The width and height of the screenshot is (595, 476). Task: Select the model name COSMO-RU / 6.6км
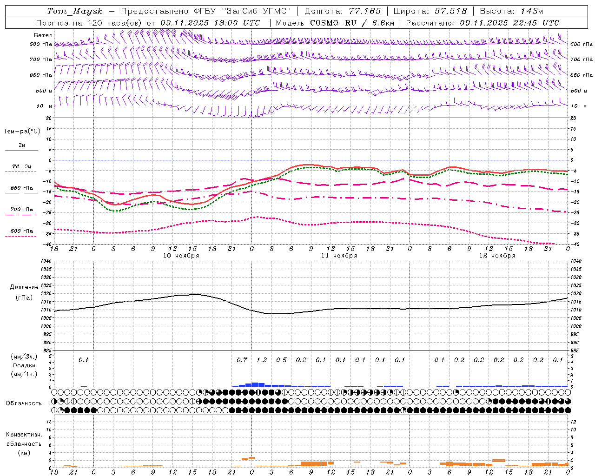[352, 23]
